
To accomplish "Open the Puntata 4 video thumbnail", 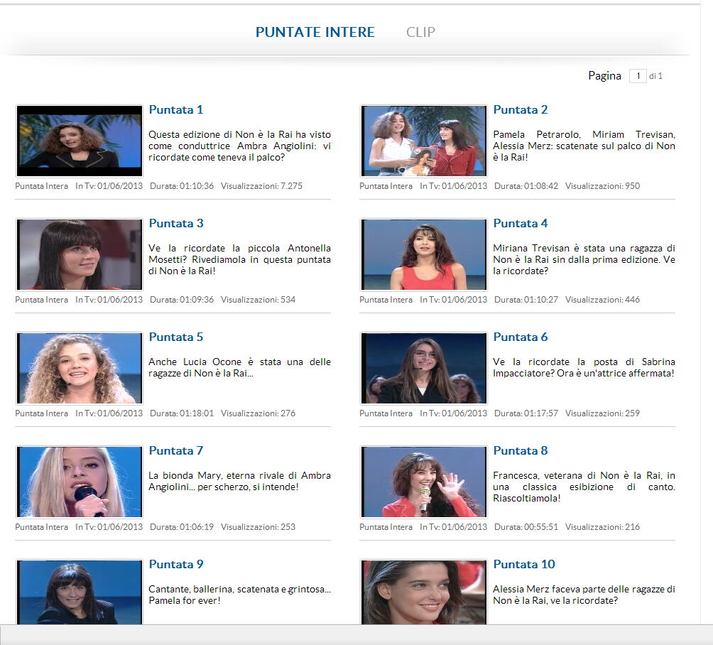I will [423, 254].
